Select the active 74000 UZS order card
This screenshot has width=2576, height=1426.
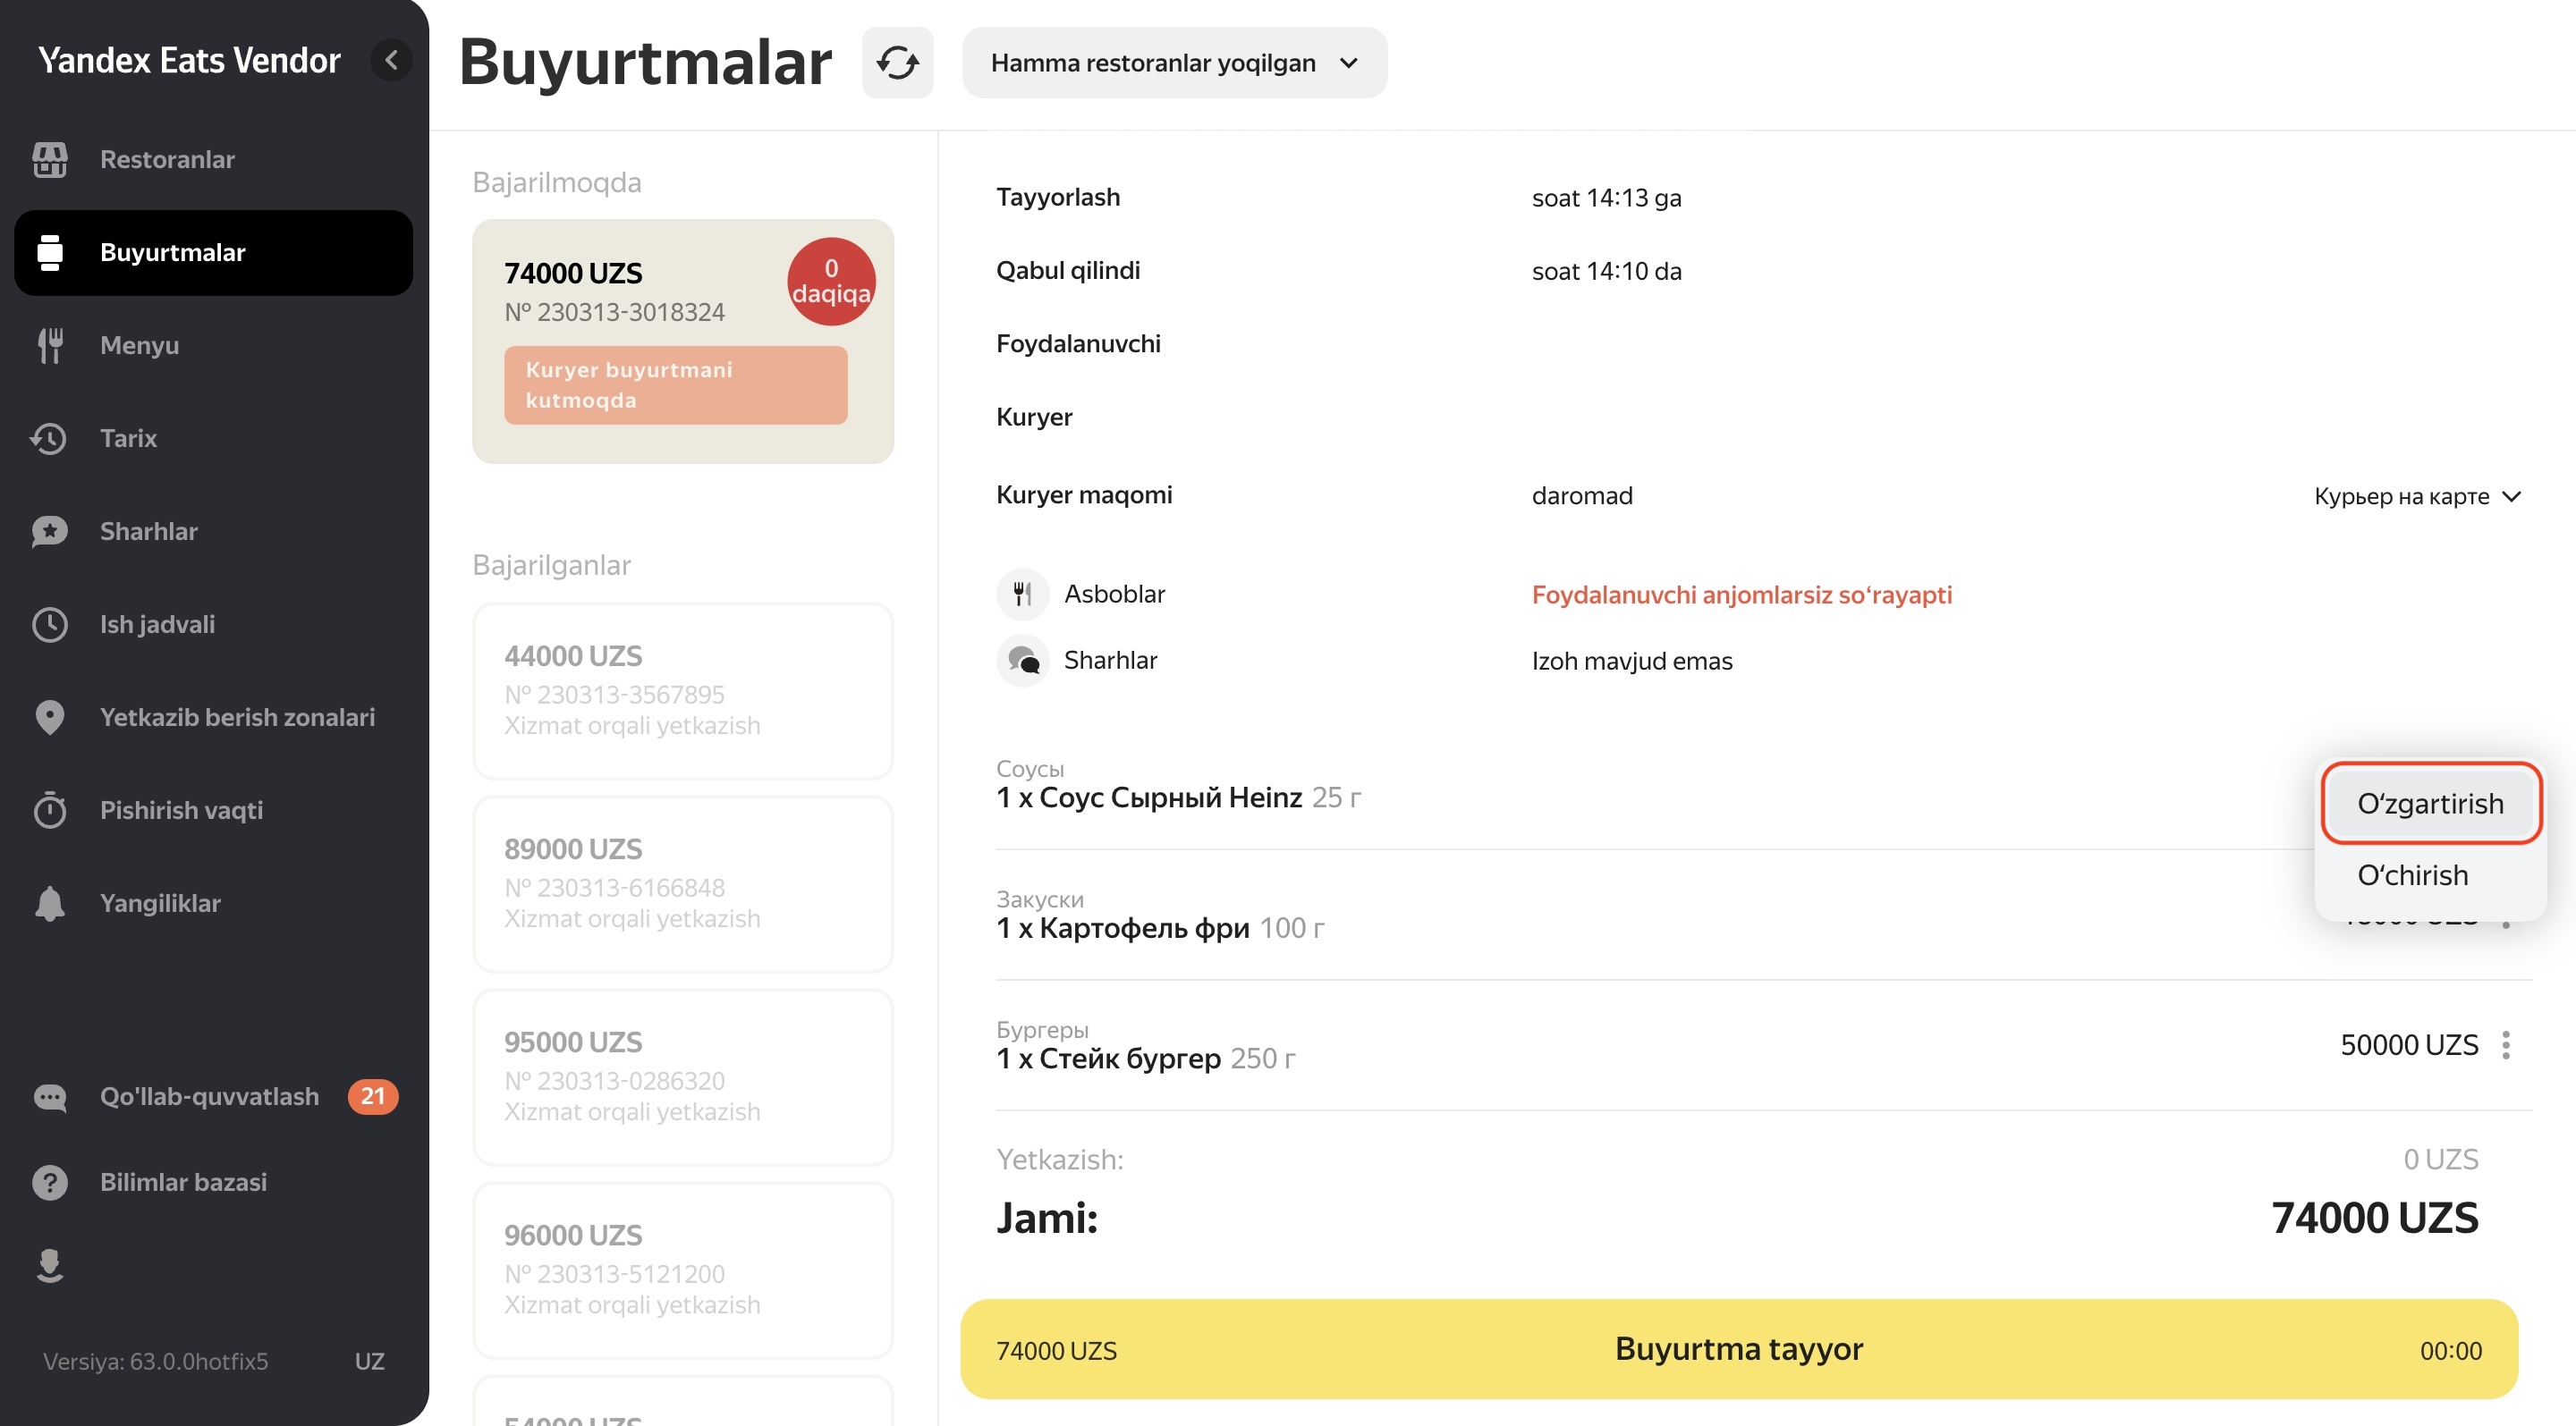pos(683,341)
